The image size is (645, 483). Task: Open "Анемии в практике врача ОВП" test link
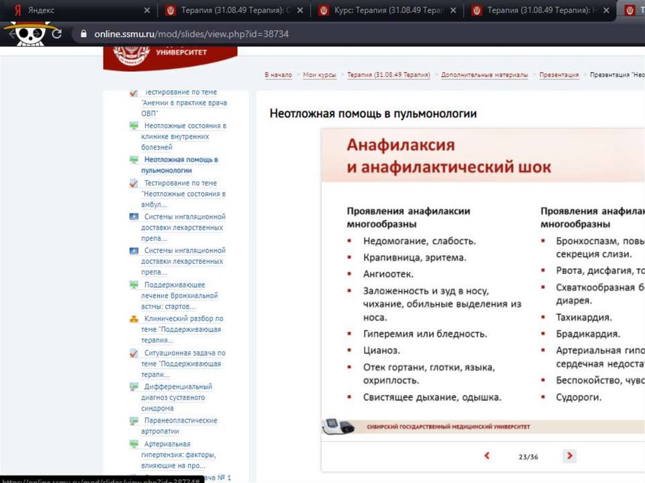(183, 103)
